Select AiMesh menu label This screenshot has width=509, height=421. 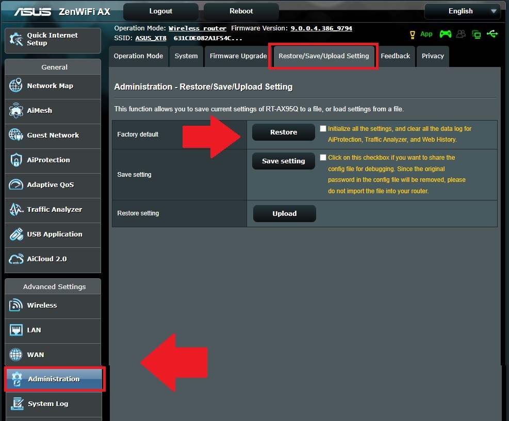point(39,111)
